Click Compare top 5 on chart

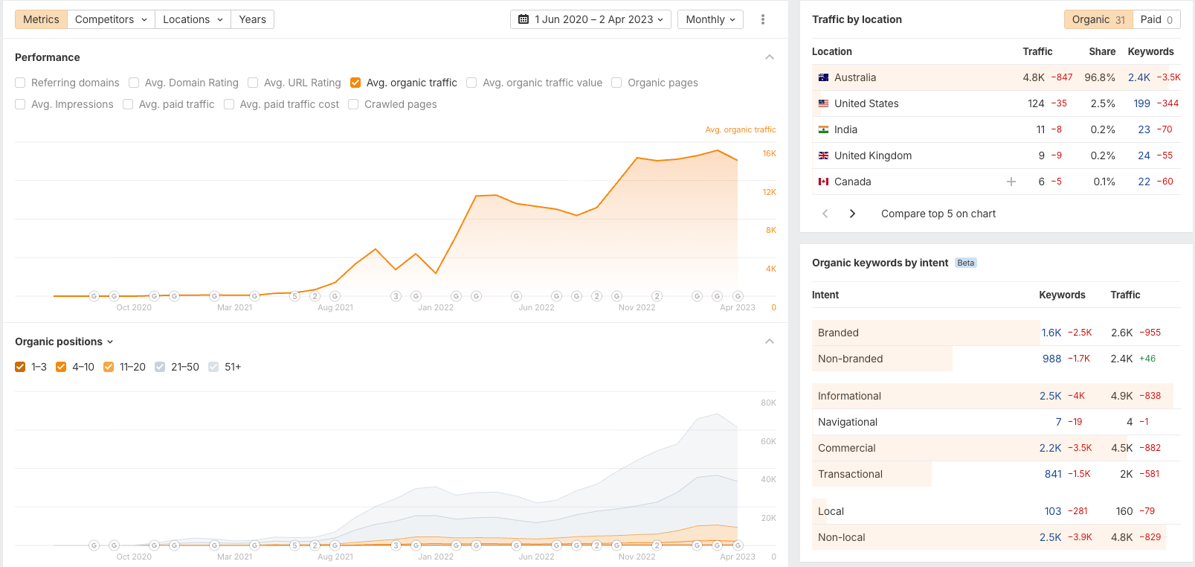pos(938,214)
